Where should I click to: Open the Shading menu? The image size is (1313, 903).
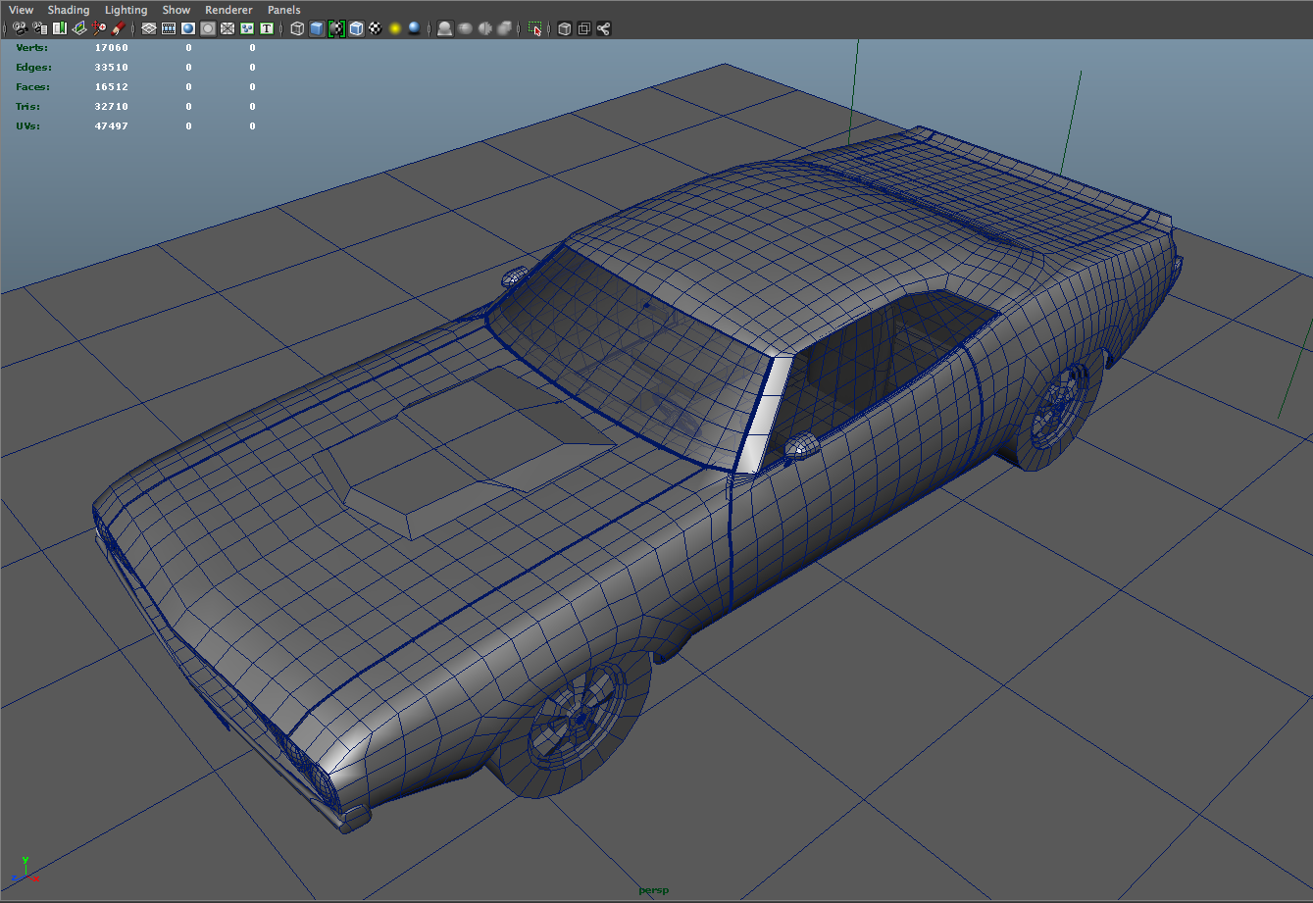pos(69,10)
